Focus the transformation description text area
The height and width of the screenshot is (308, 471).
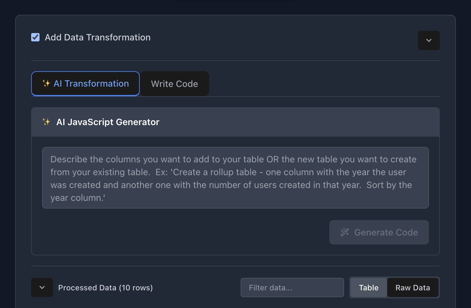(235, 178)
